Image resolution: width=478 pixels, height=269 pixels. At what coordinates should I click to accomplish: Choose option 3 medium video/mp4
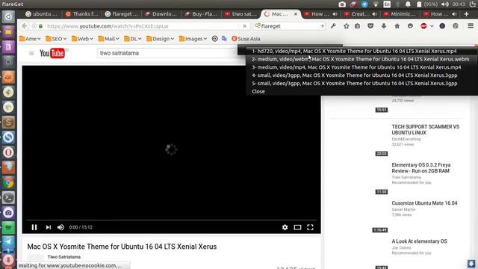coord(356,67)
